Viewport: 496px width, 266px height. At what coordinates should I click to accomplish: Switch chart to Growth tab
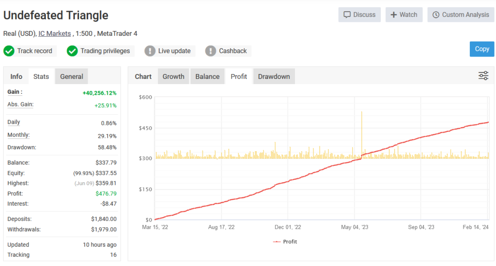point(173,76)
